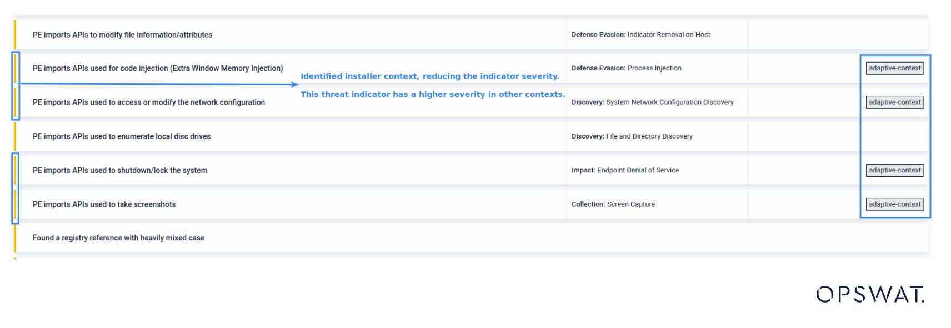The width and height of the screenshot is (951, 328).
Task: Open the 'Collection: Screen Capture' technique
Action: (613, 204)
